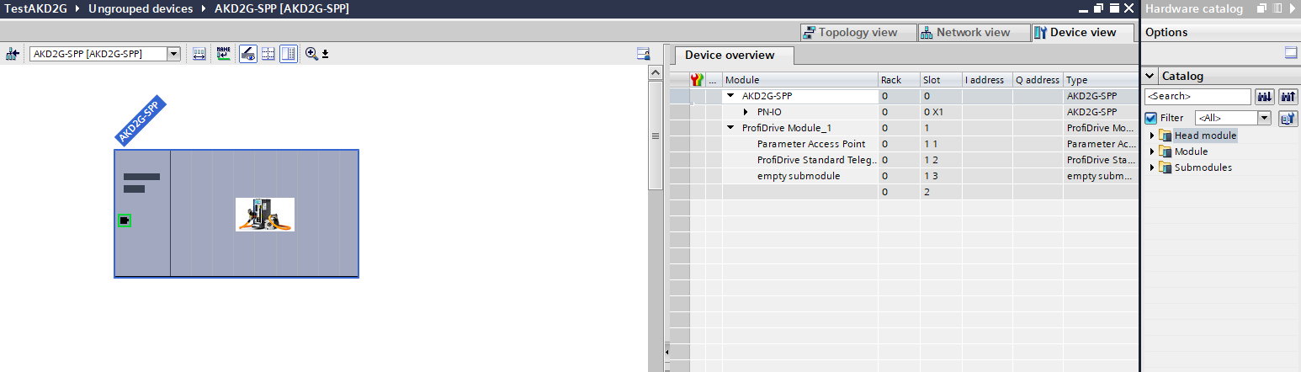Viewport: 1301px width, 372px height.
Task: Click the catalog Search input field
Action: (x=1197, y=97)
